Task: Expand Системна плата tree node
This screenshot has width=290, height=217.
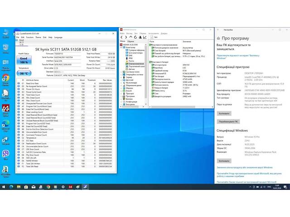Action: (121, 72)
